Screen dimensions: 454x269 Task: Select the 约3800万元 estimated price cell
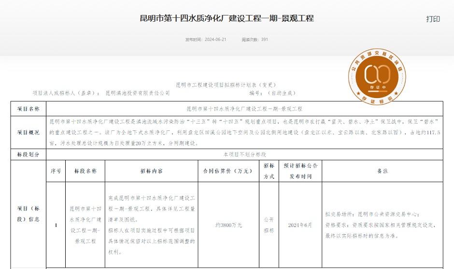coord(228,225)
